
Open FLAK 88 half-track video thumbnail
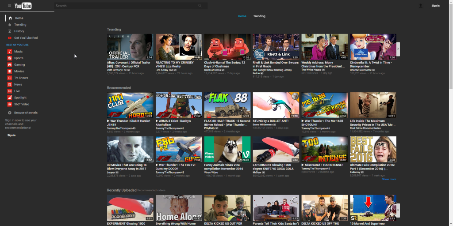click(x=227, y=105)
